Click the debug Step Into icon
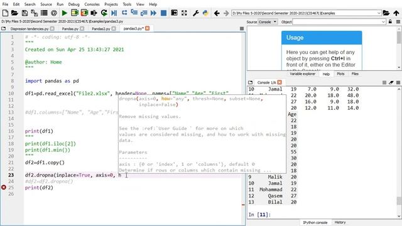Viewport: 402px width, 226px height. coord(134,13)
